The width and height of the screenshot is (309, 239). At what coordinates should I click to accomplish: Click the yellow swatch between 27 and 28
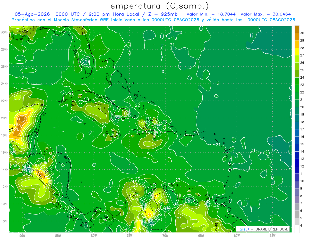[297, 51]
